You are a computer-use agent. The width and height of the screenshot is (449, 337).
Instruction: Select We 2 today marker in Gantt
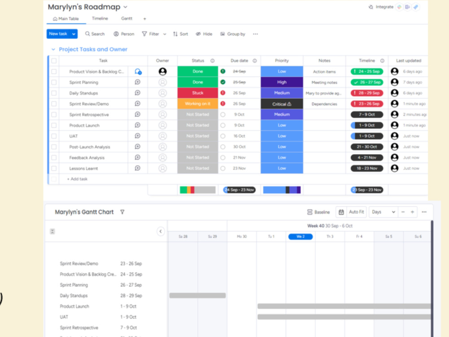(x=300, y=236)
